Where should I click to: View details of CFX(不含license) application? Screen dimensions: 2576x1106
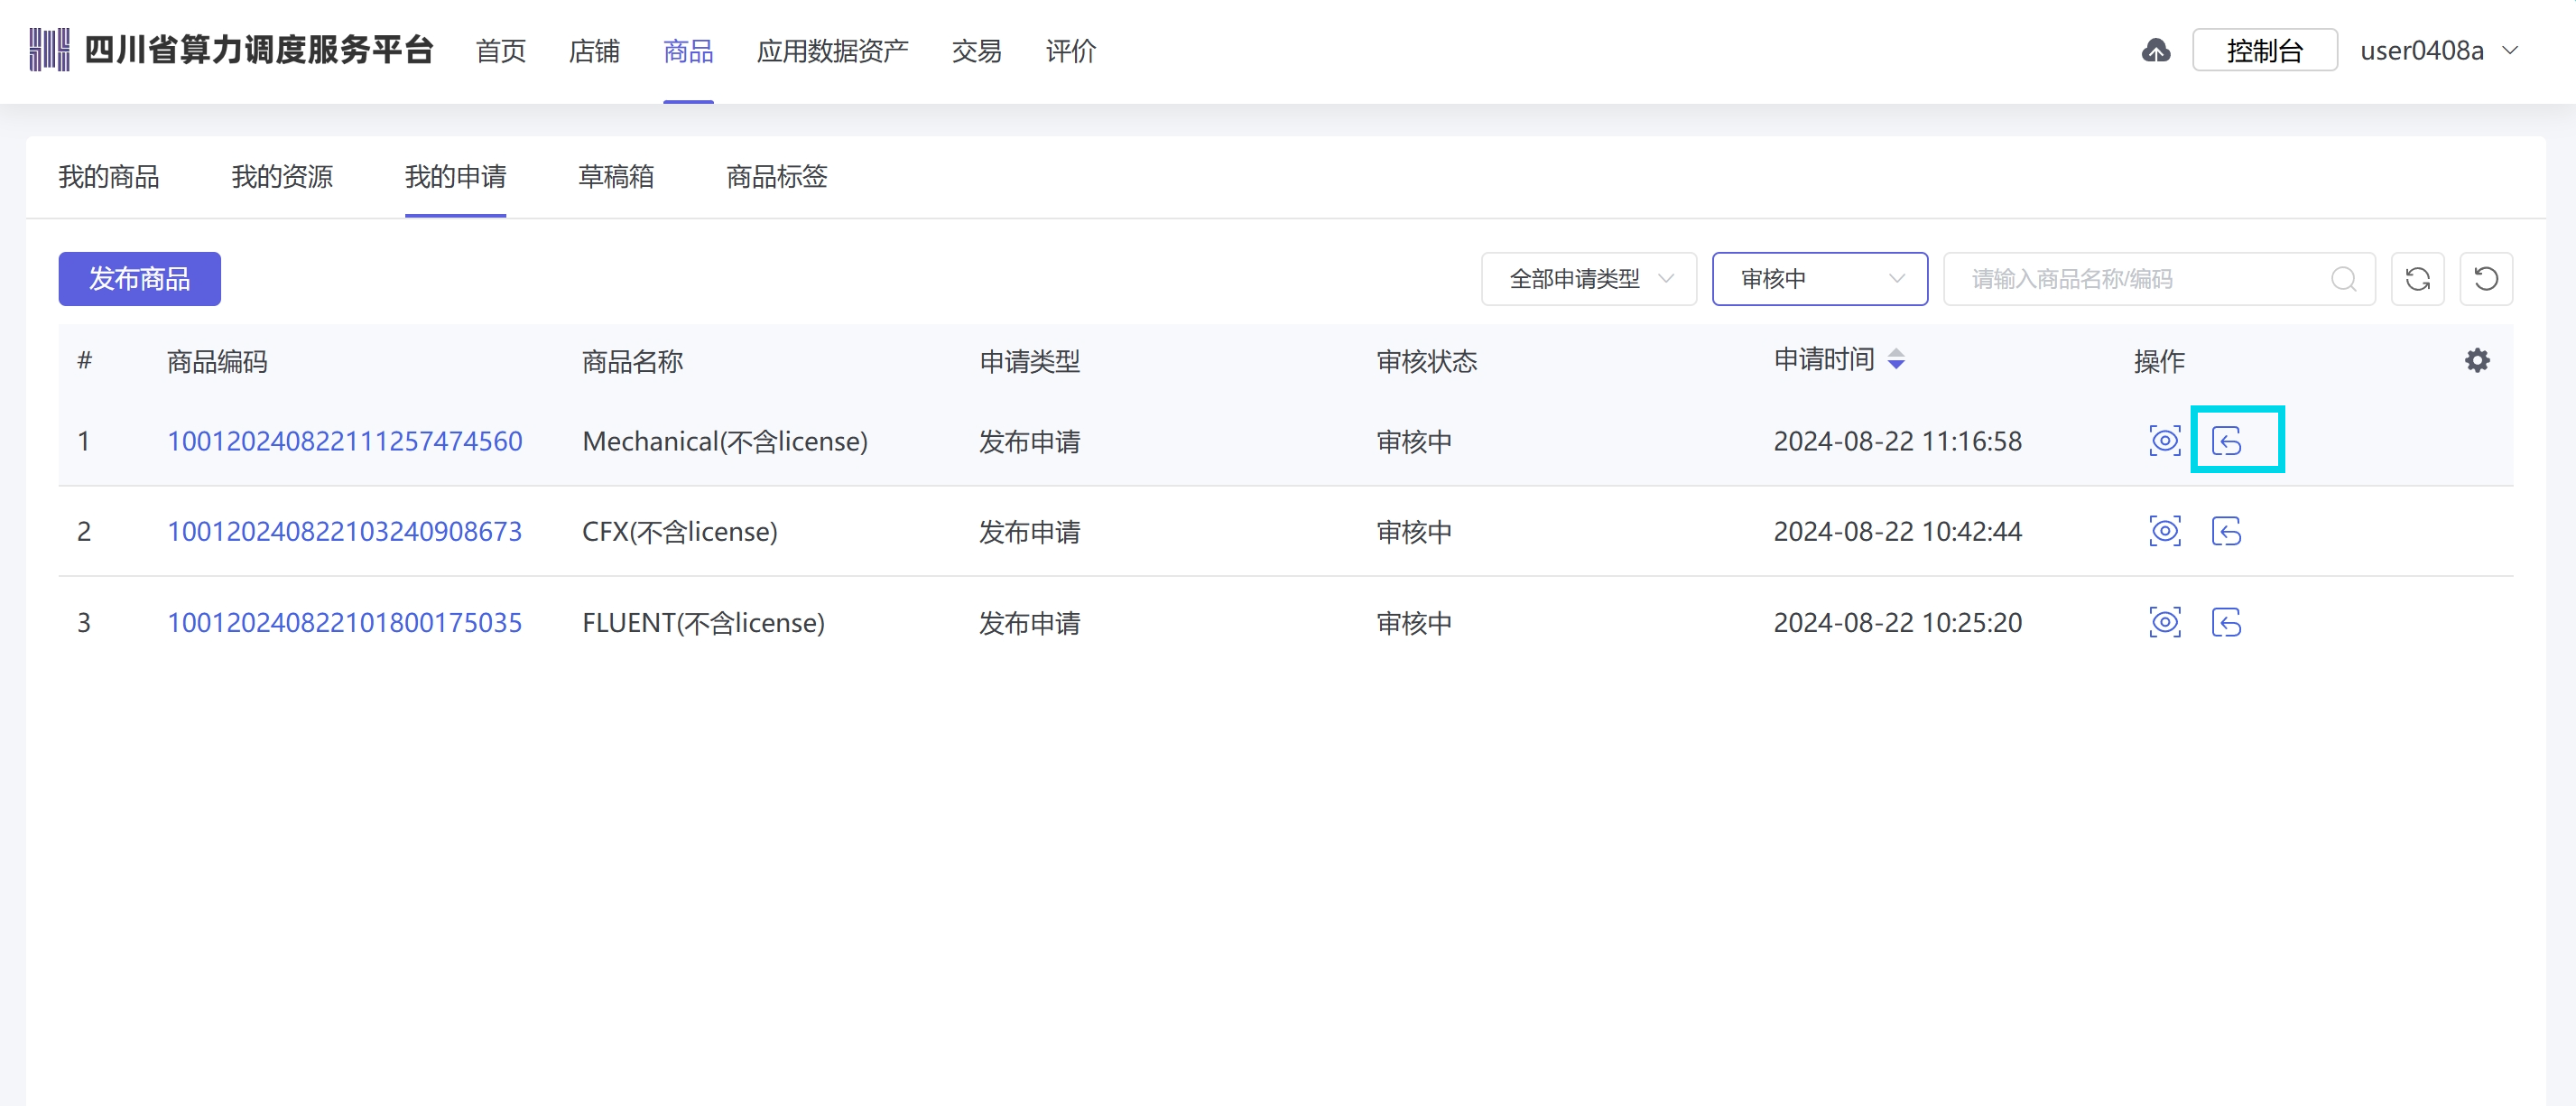click(x=2165, y=531)
